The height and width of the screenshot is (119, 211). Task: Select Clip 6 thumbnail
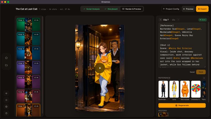click(x=29, y=96)
